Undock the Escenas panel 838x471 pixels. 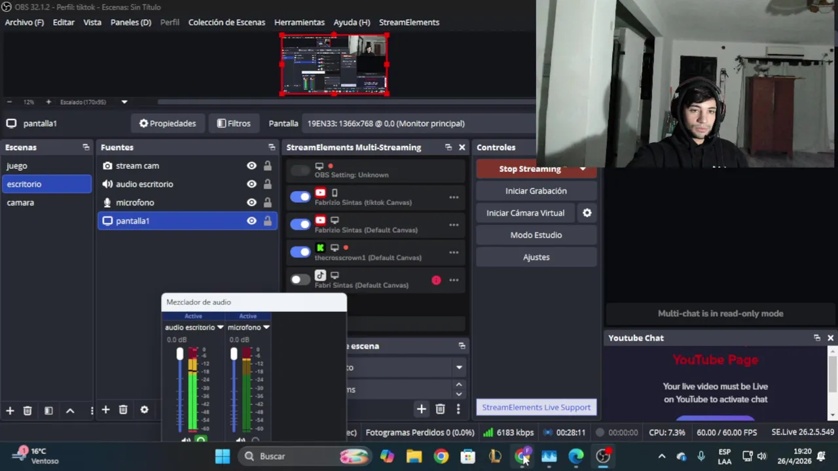pyautogui.click(x=86, y=147)
